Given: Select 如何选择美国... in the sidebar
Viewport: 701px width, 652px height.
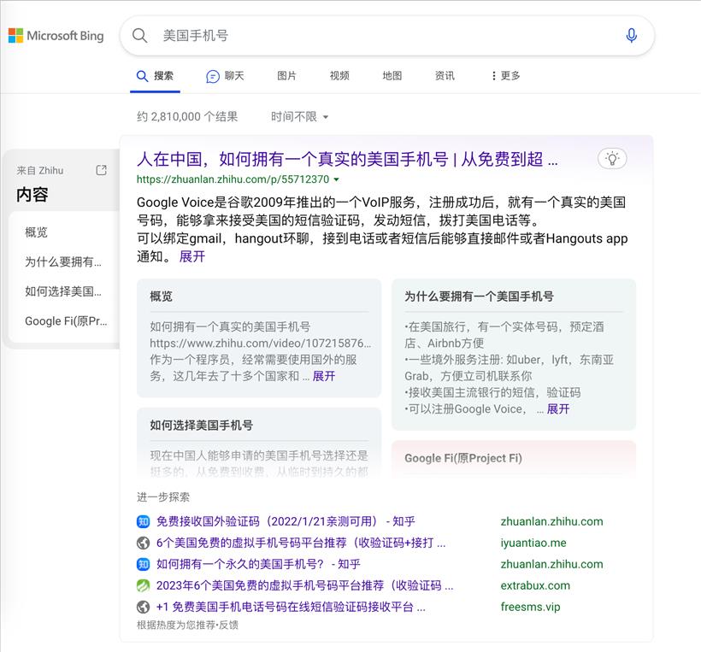Looking at the screenshot, I should [x=63, y=291].
